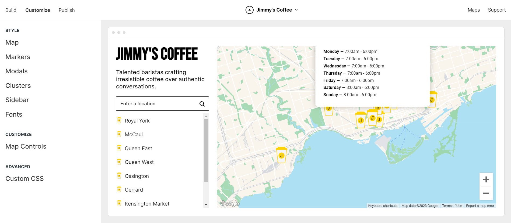Click the Wednesday hours line

354,66
